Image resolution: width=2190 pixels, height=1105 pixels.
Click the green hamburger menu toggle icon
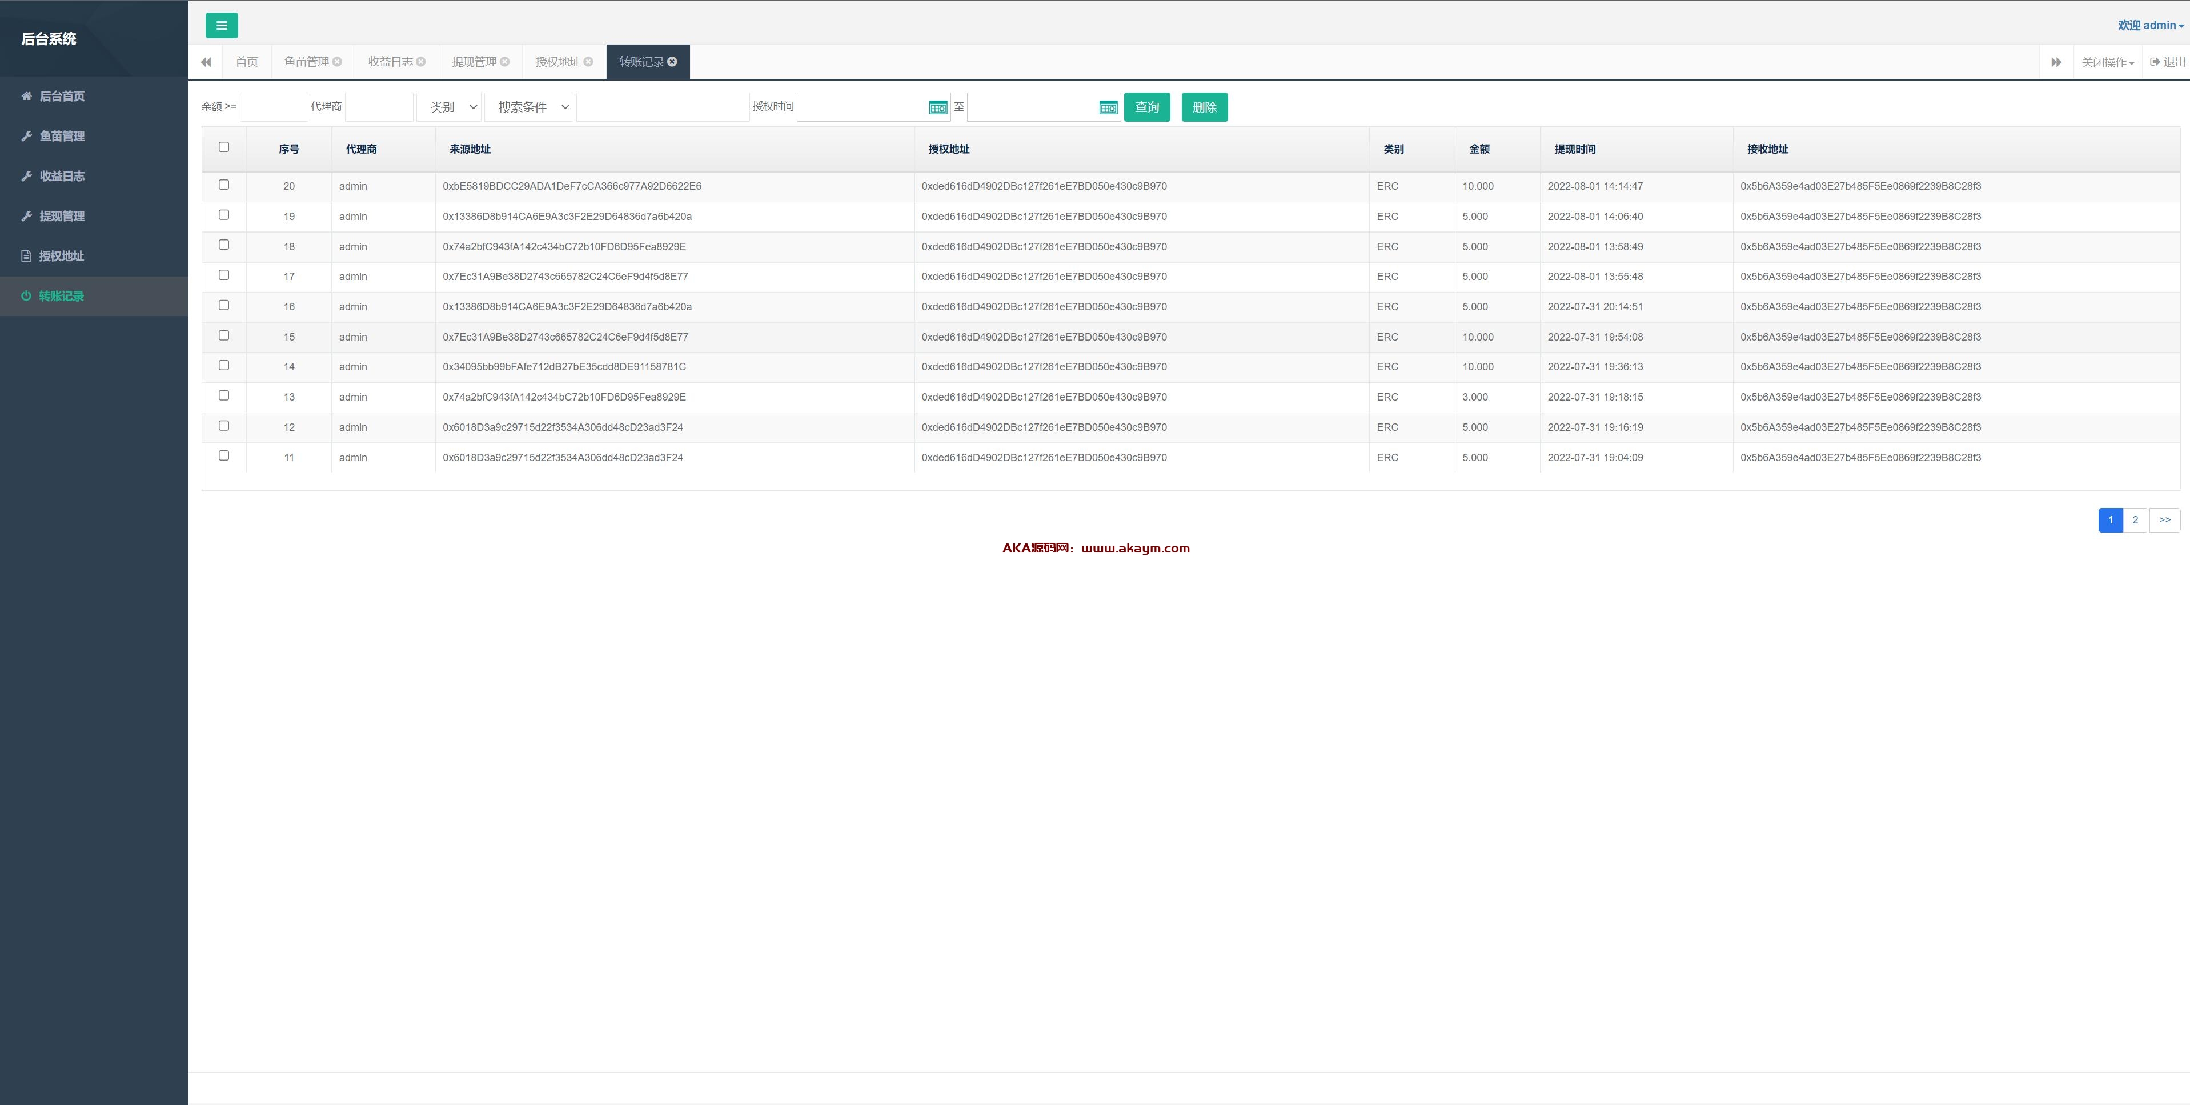[x=221, y=26]
